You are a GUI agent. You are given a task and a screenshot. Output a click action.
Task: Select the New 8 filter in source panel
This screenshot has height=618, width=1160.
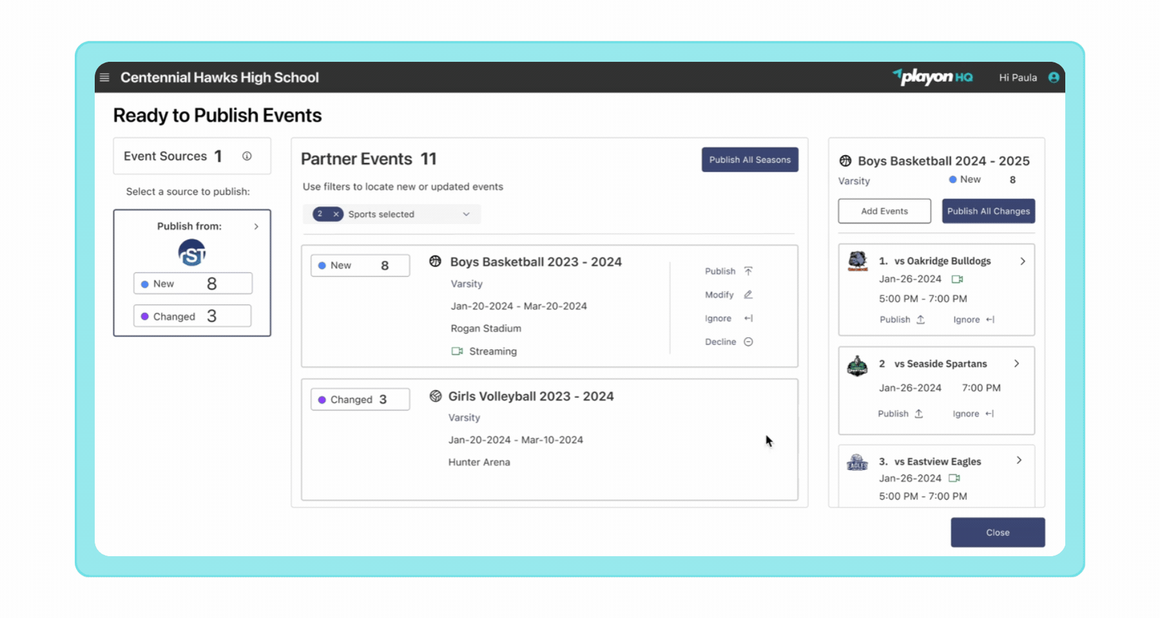coord(193,284)
